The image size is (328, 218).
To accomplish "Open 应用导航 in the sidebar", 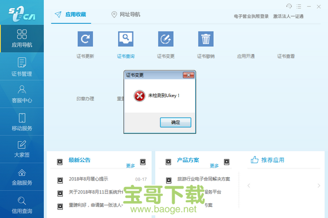I will (x=22, y=39).
